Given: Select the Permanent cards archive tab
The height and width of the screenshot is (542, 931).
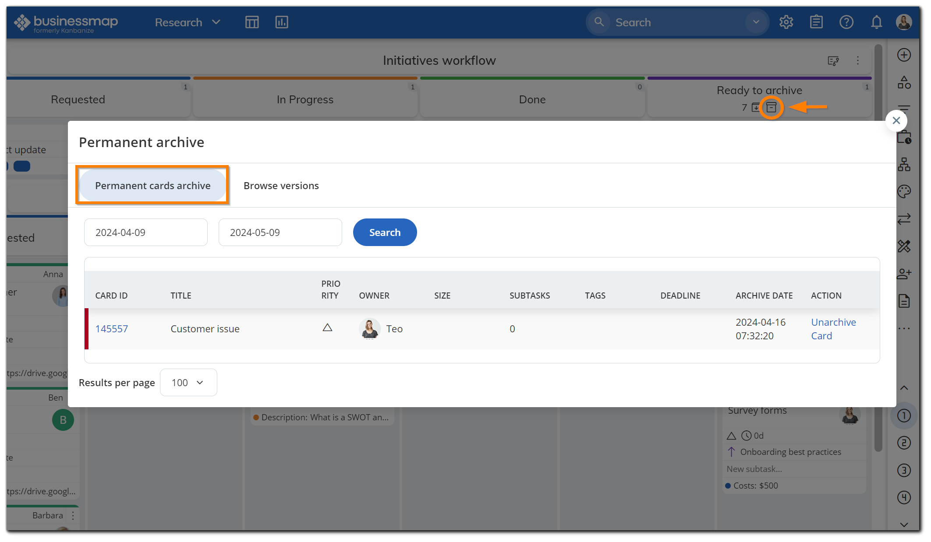Looking at the screenshot, I should [153, 185].
